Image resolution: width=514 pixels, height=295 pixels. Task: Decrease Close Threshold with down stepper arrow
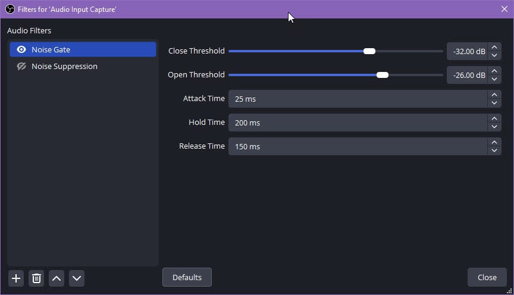[494, 55]
